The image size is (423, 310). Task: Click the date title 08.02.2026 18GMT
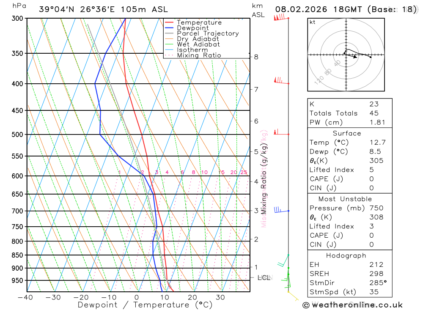click(319, 9)
